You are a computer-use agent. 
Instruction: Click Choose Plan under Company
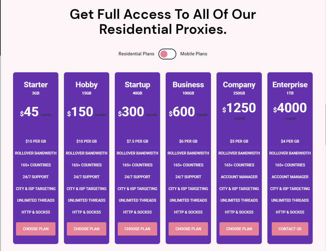pyautogui.click(x=239, y=229)
